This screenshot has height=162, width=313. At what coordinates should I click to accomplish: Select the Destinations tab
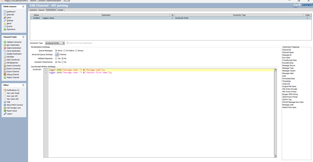point(51,10)
